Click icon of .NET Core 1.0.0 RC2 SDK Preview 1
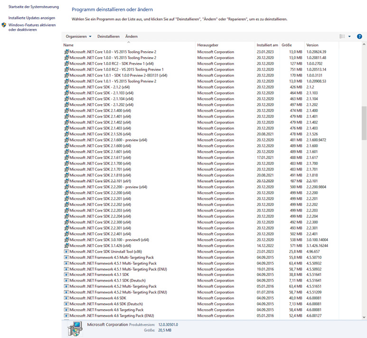This screenshot has width=367, height=338. (x=66, y=63)
